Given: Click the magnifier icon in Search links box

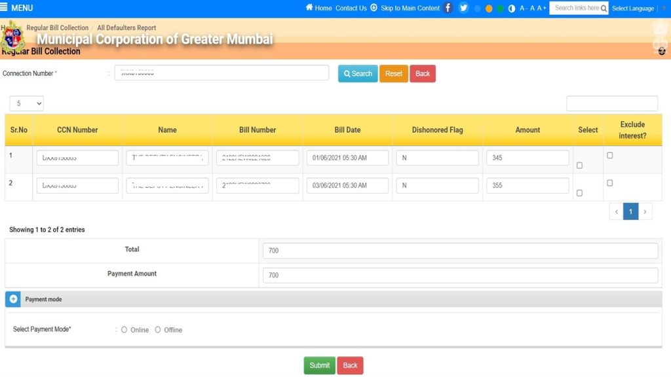Looking at the screenshot, I should point(604,8).
